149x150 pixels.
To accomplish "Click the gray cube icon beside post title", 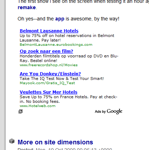I will click(x=12, y=141).
